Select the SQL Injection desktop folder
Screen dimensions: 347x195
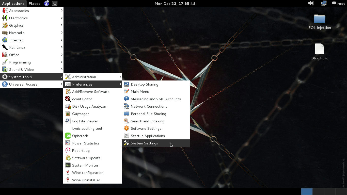click(320, 22)
